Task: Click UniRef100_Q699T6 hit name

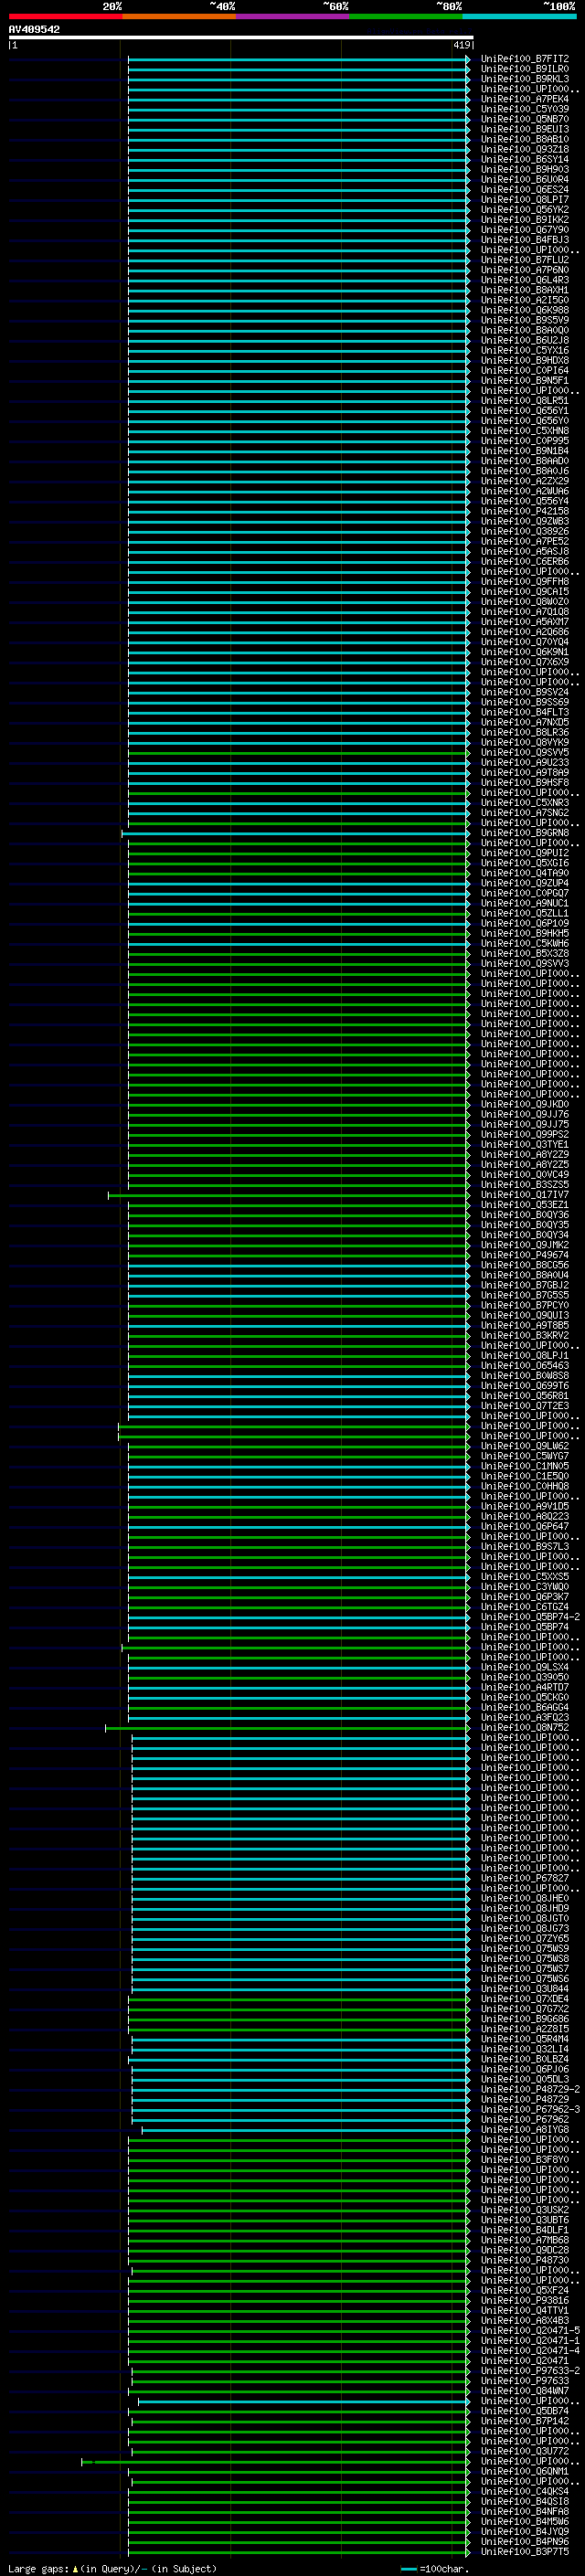Action: [x=524, y=1385]
